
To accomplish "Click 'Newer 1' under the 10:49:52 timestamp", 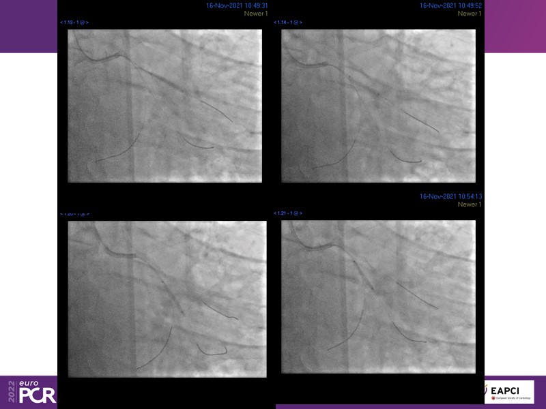I will (469, 14).
